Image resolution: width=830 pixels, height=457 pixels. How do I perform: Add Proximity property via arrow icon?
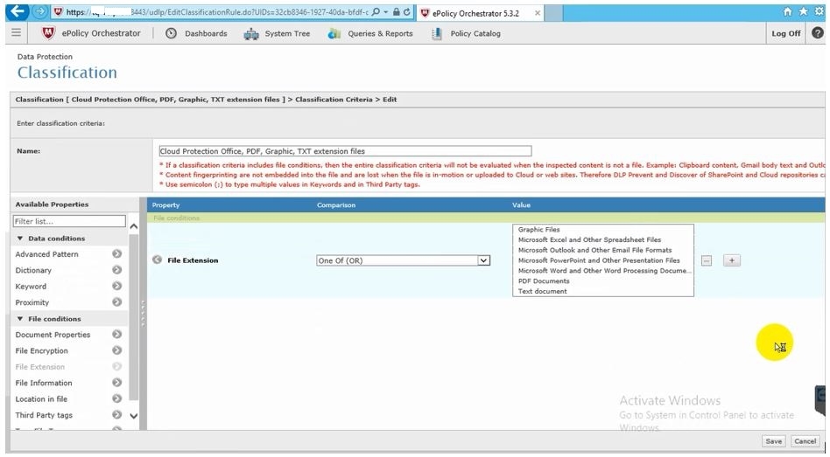point(116,302)
